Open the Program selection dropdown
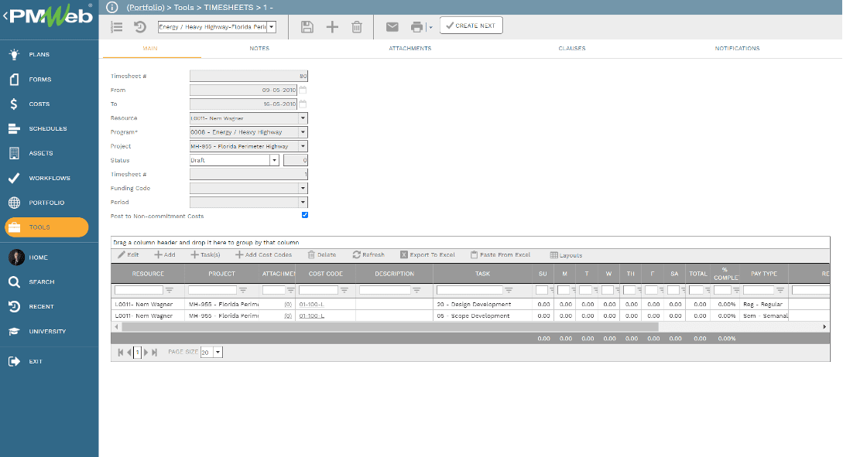This screenshot has height=457, width=843. tap(303, 131)
